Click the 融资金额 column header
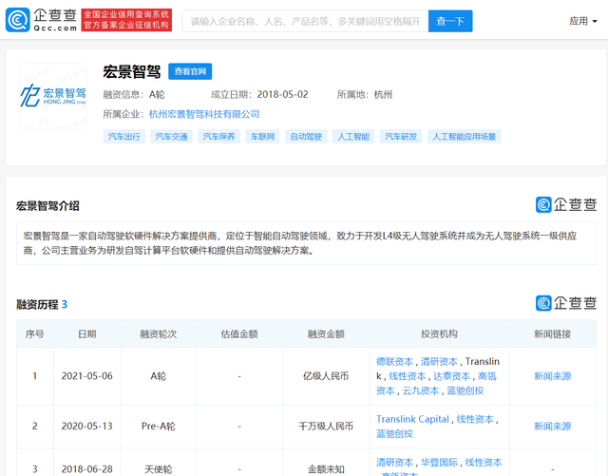 pyautogui.click(x=326, y=334)
